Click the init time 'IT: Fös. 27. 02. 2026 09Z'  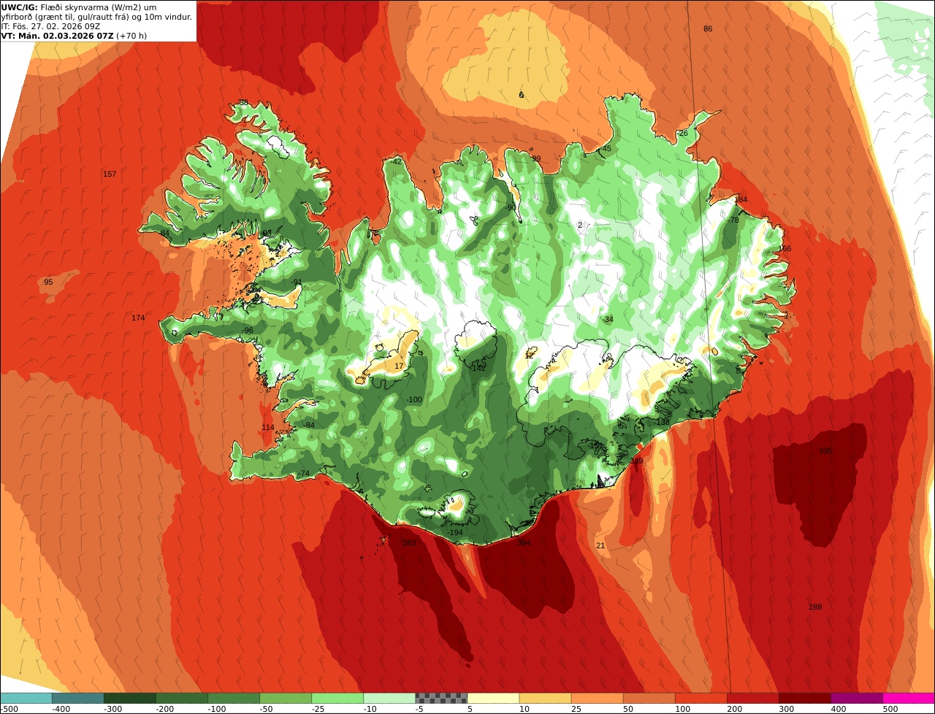pos(51,26)
